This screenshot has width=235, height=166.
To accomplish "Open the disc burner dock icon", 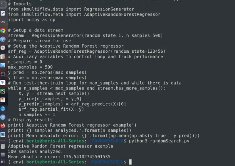I will point(3,48).
